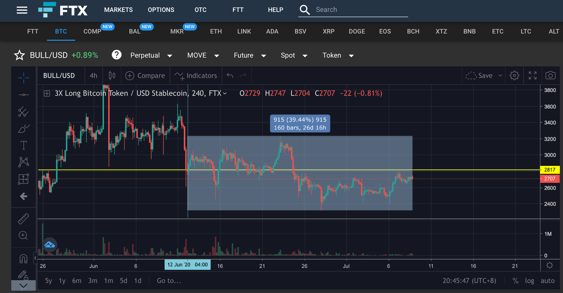
Task: Select the ruler measure tool
Action: click(23, 218)
